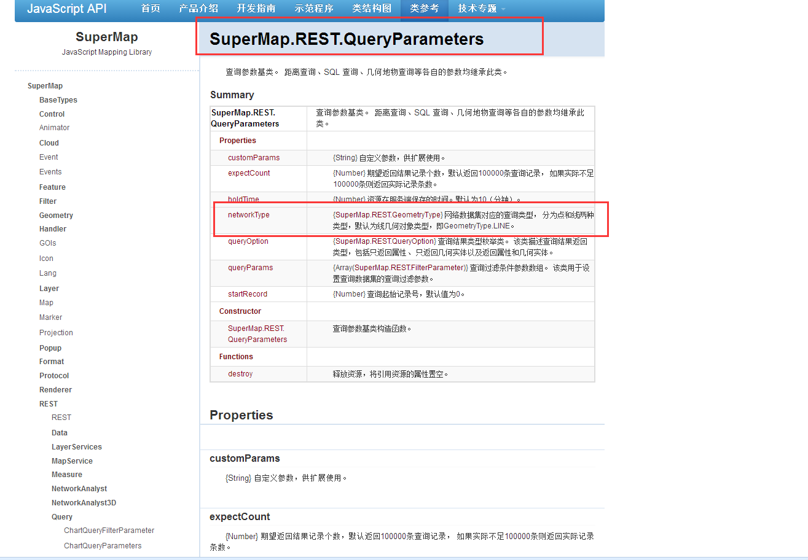Screen dimensions: 808x560
Task: Open SuperMap.REST.QueryParameters constructor link
Action: coord(257,334)
